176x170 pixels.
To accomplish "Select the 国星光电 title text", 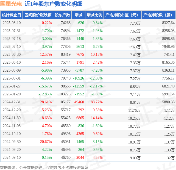I will 11,4.
